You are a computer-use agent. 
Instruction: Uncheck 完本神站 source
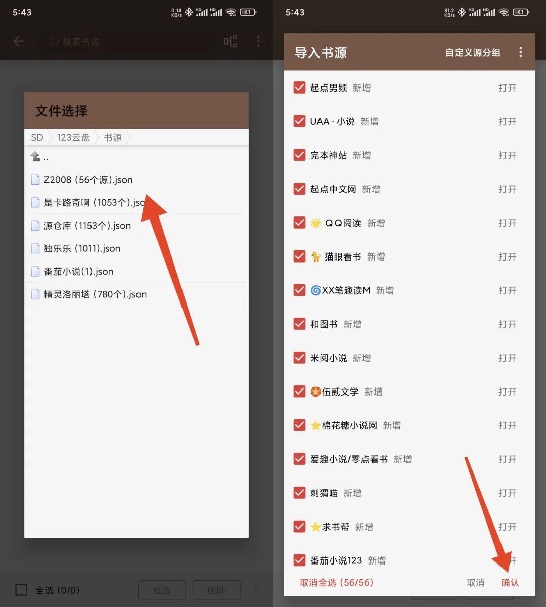click(x=299, y=155)
